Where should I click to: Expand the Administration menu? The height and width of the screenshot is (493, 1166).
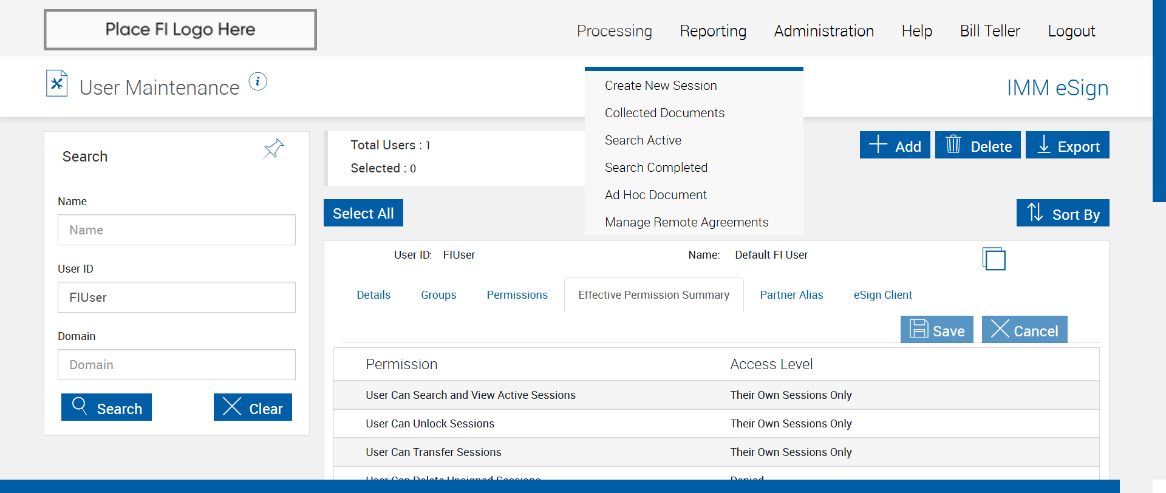click(x=823, y=31)
